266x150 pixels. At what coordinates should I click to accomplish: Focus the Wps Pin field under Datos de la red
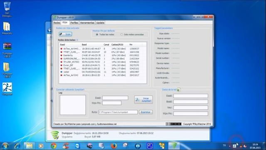pos(191,113)
